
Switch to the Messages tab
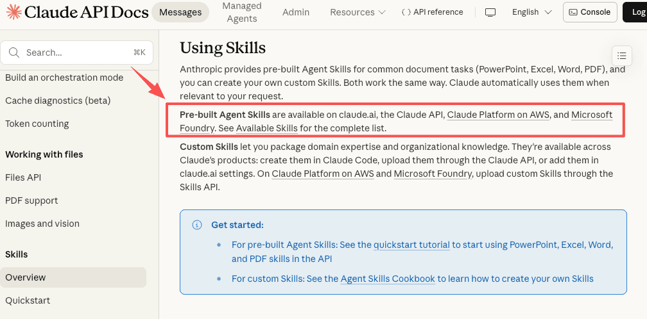pyautogui.click(x=180, y=12)
